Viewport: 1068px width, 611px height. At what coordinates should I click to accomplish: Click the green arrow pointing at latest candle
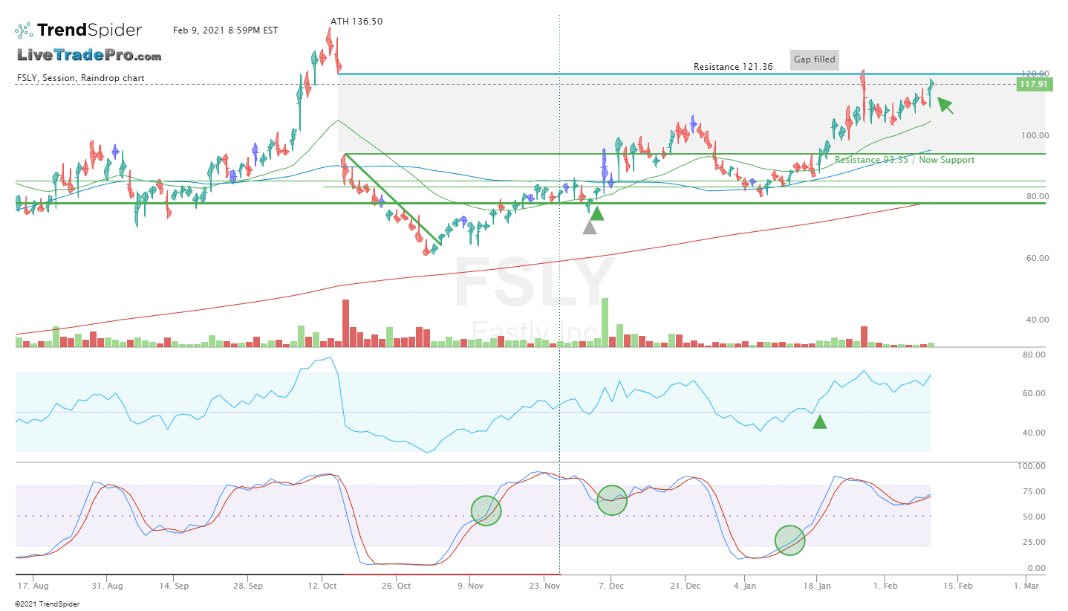[945, 106]
